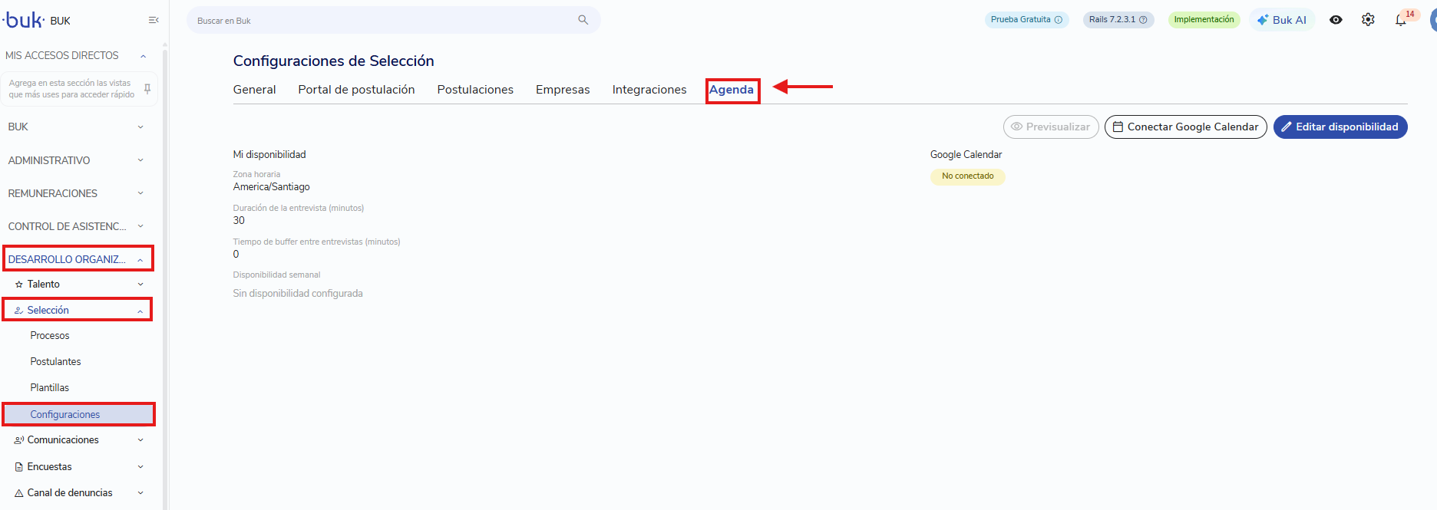Open the notifications bell icon
Image resolution: width=1437 pixels, height=510 pixels.
click(1401, 21)
